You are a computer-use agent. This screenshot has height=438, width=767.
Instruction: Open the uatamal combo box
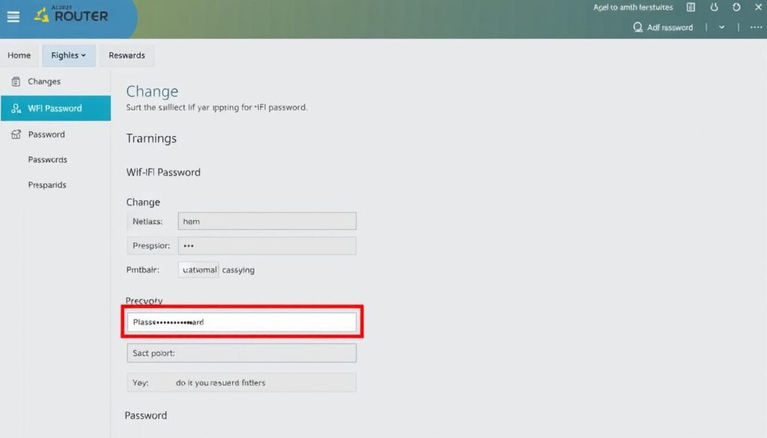click(198, 270)
